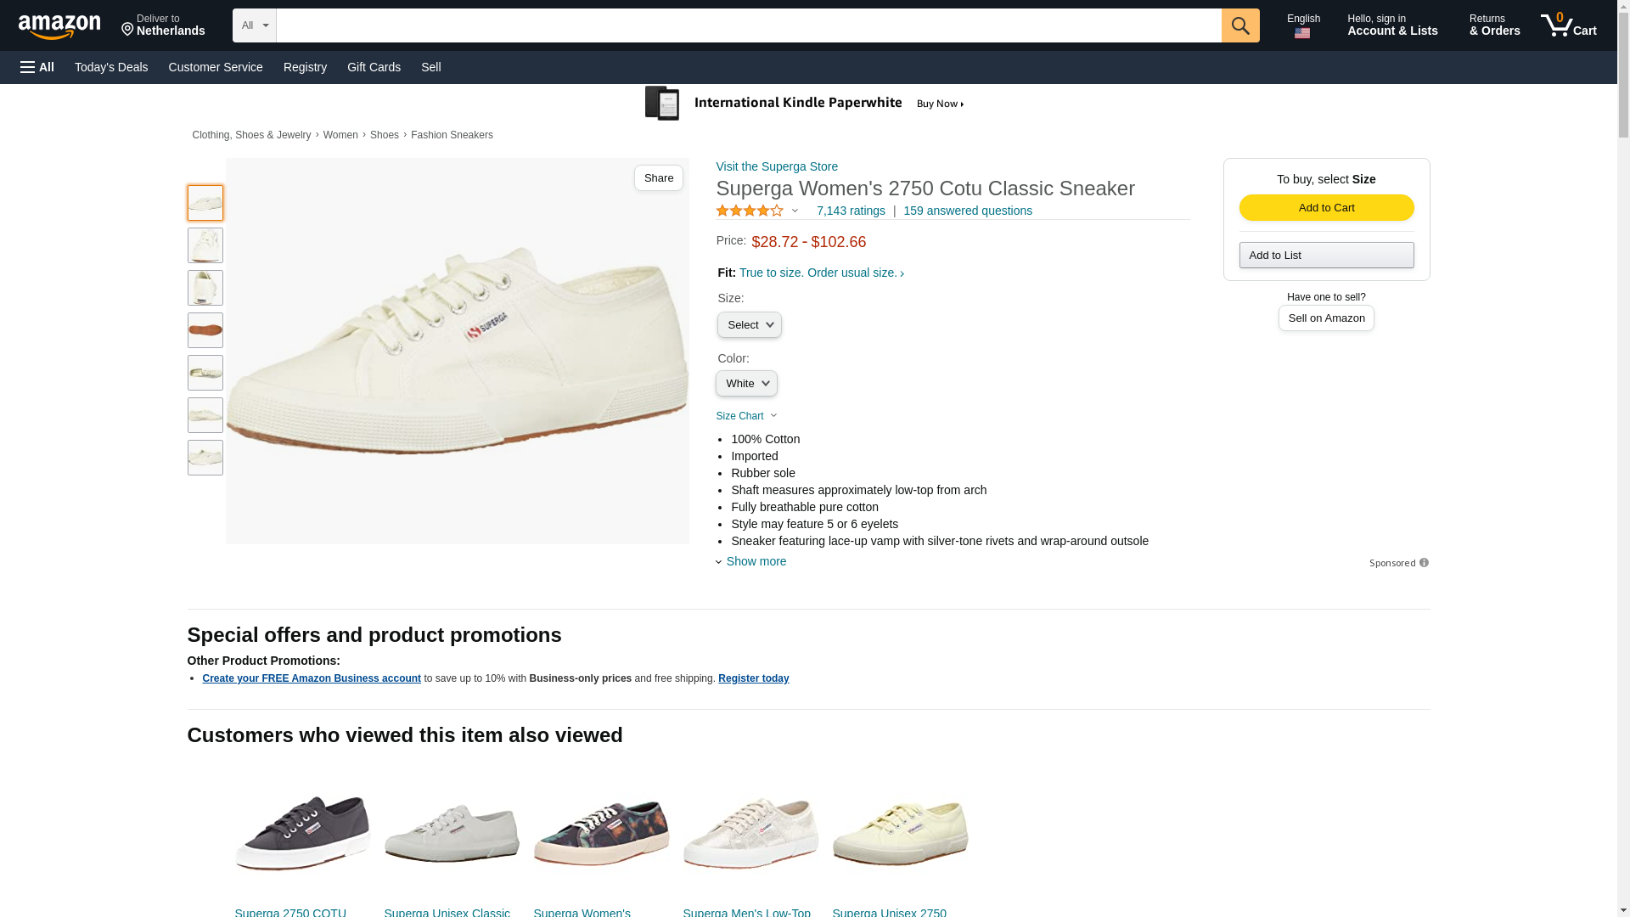The height and width of the screenshot is (917, 1630).
Task: Open Today's Deals in navigation bar
Action: (x=111, y=67)
